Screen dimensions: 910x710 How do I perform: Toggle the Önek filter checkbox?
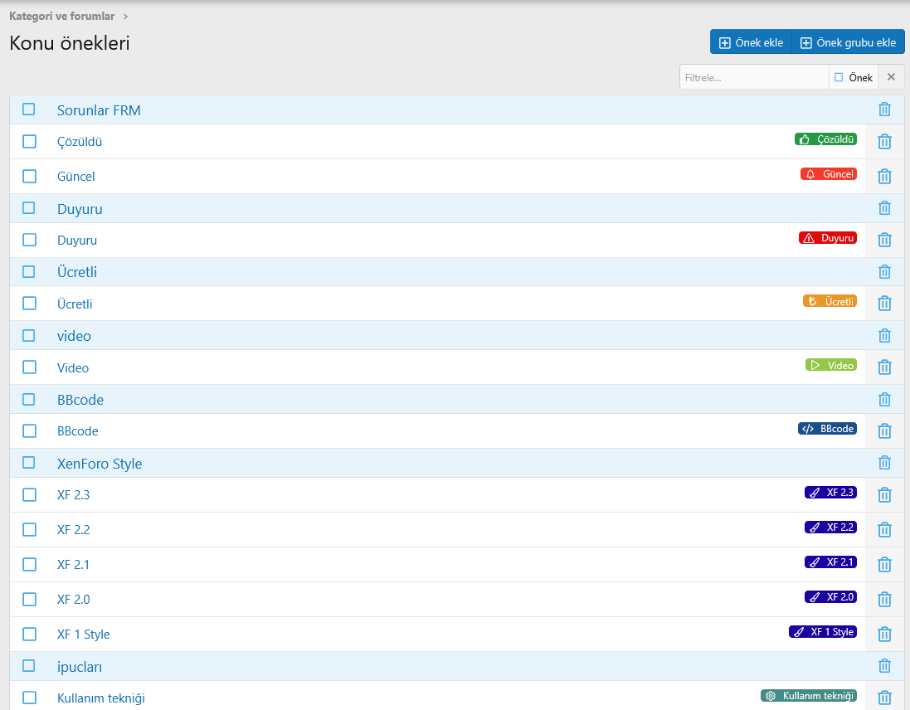(x=839, y=77)
